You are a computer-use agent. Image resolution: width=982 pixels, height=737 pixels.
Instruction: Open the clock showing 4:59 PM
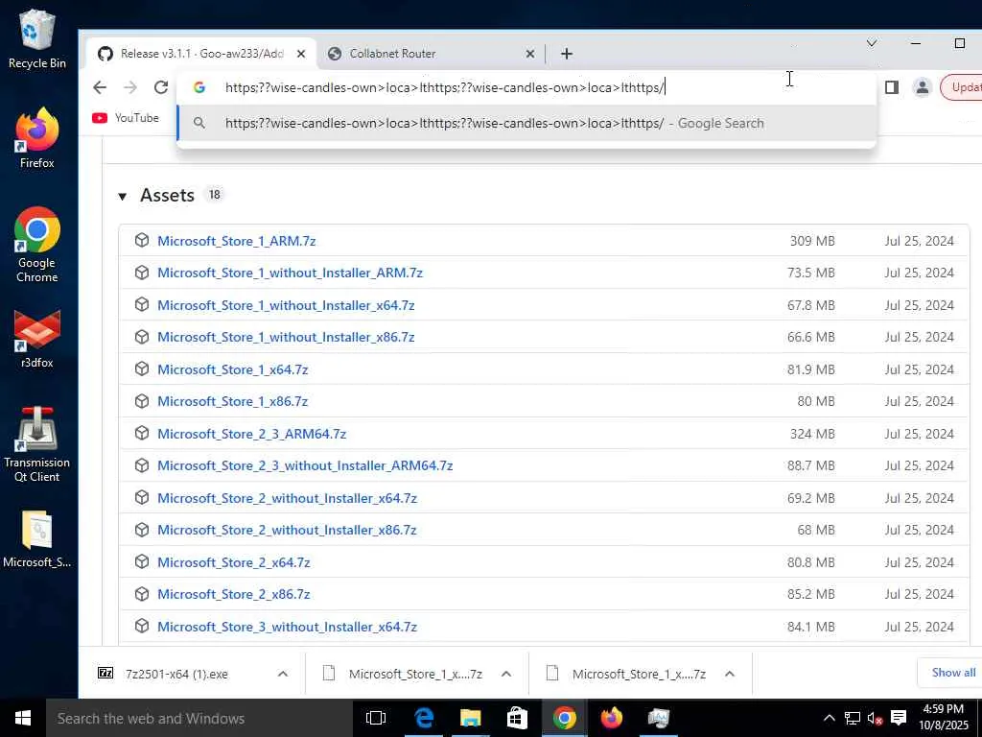(944, 718)
